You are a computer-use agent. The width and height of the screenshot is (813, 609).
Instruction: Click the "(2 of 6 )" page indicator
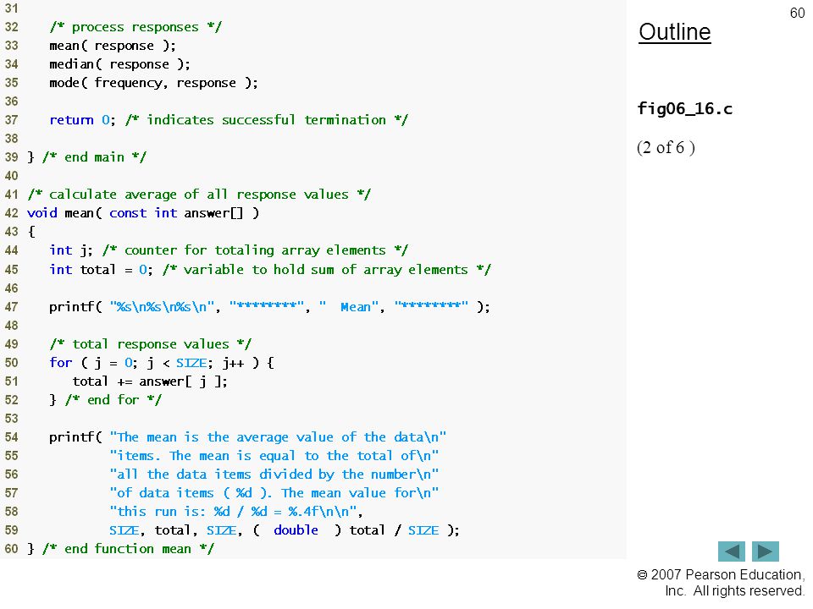[666, 147]
